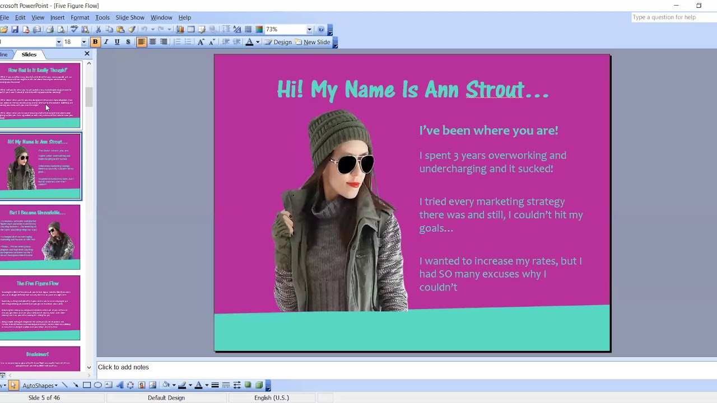Open the View menu
The height and width of the screenshot is (403, 717).
point(38,17)
